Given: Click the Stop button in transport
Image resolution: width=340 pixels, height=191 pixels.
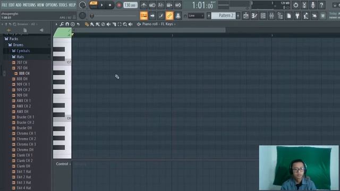Looking at the screenshot, I should click(x=110, y=5).
